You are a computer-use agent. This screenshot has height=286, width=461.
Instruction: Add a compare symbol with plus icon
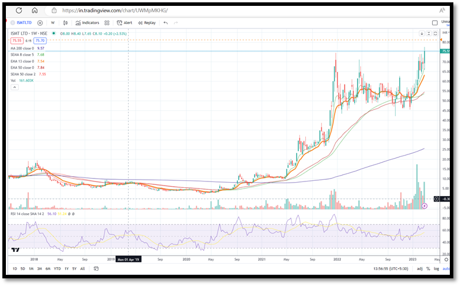pyautogui.click(x=40, y=22)
